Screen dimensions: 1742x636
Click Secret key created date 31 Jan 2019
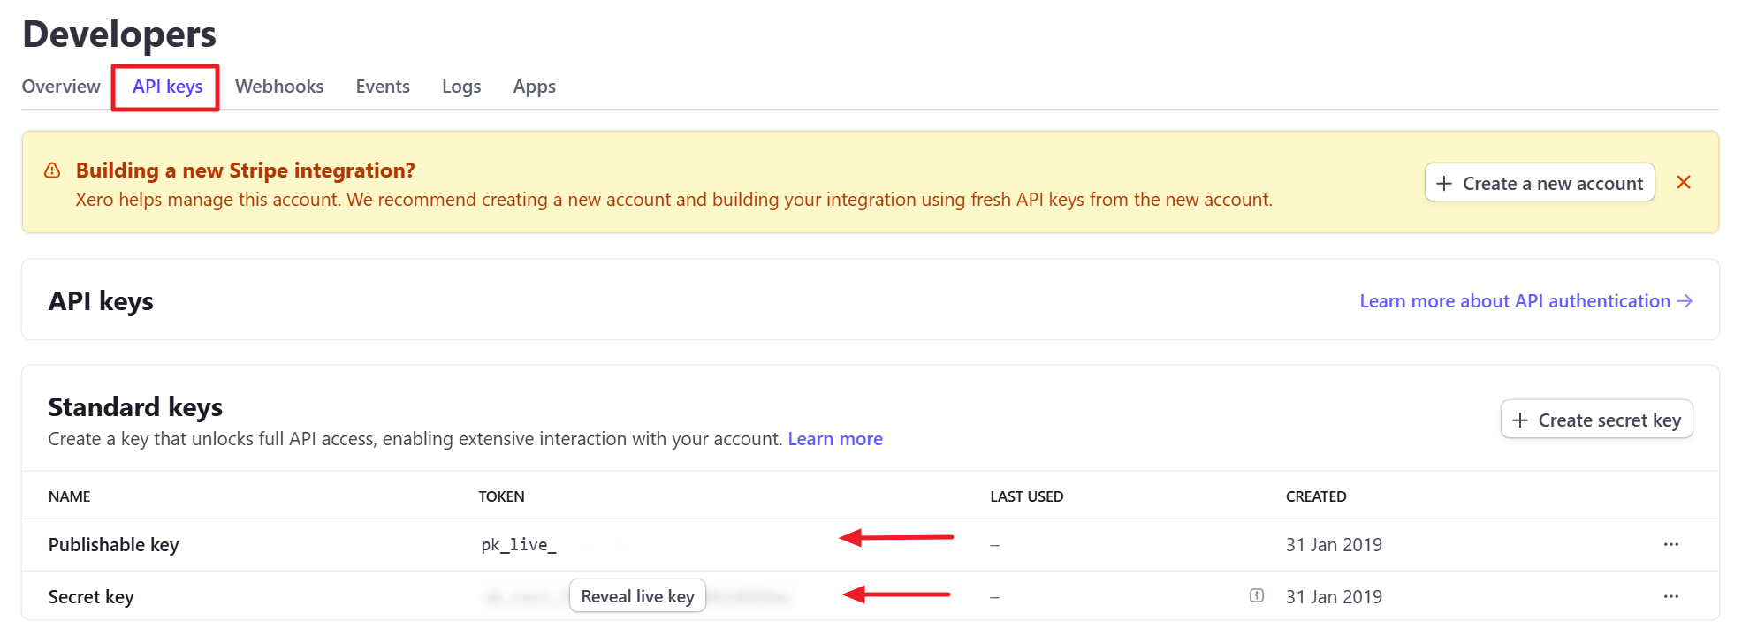(x=1334, y=597)
